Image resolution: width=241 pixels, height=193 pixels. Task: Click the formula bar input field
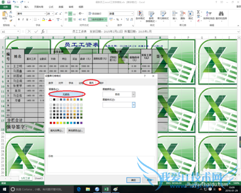click(x=141, y=31)
